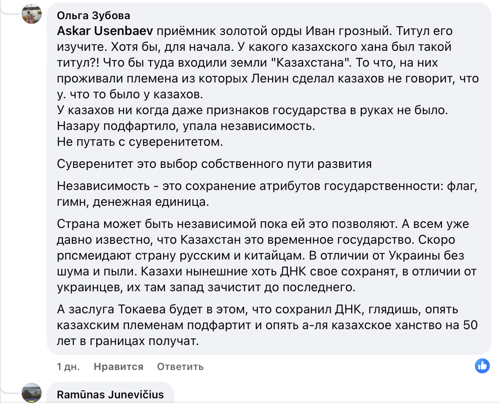Click the line 'Не путать с суверенитетом.'
The image size is (499, 410).
(140, 142)
